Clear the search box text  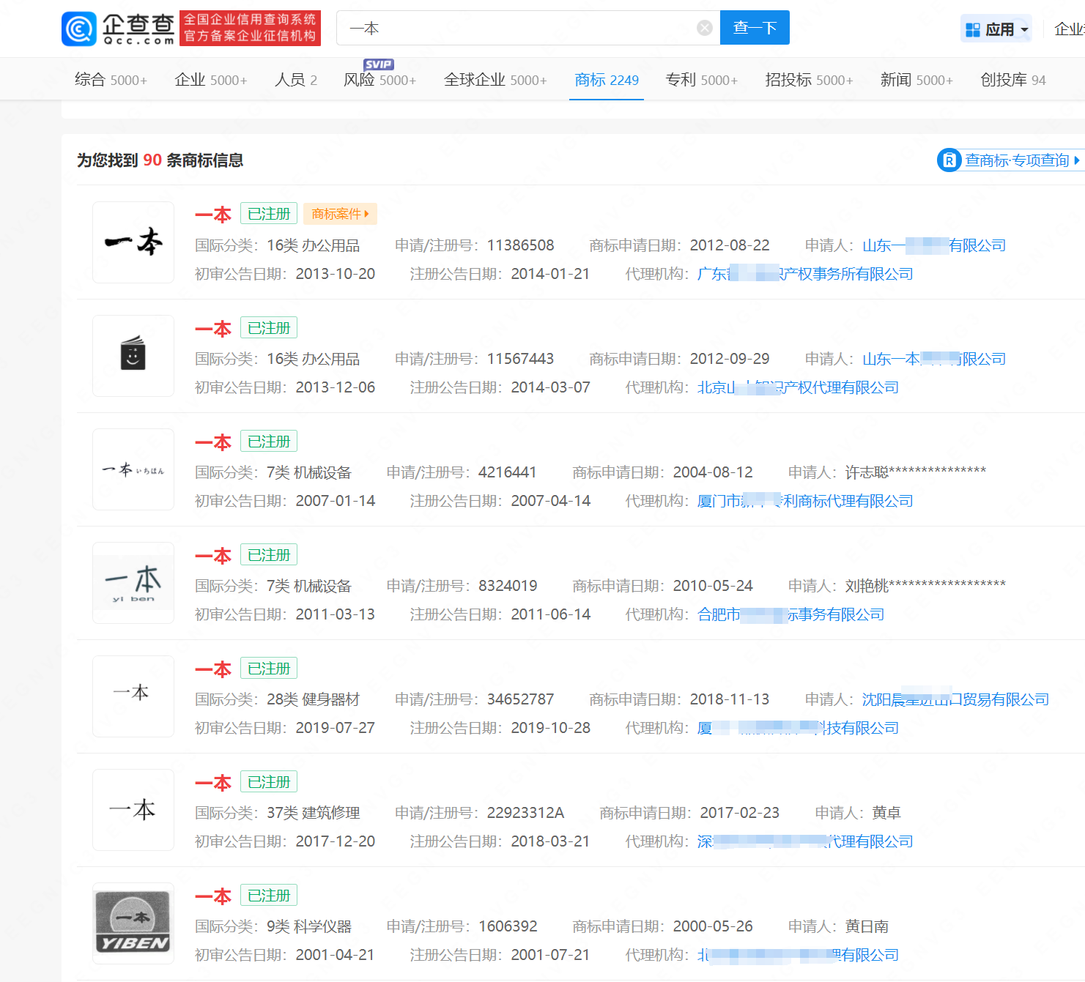704,28
